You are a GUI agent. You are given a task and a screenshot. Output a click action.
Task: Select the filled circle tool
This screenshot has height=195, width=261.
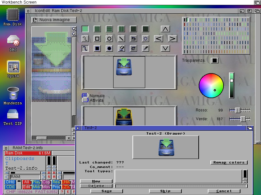pyautogui.click(x=109, y=48)
